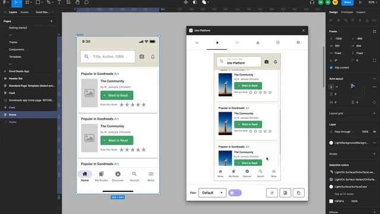Screen dimensions: 380x214
Task: Open the Resources tool
Action: tap(69, 2)
